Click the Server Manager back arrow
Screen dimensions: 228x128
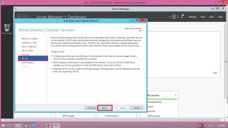coord(19,16)
